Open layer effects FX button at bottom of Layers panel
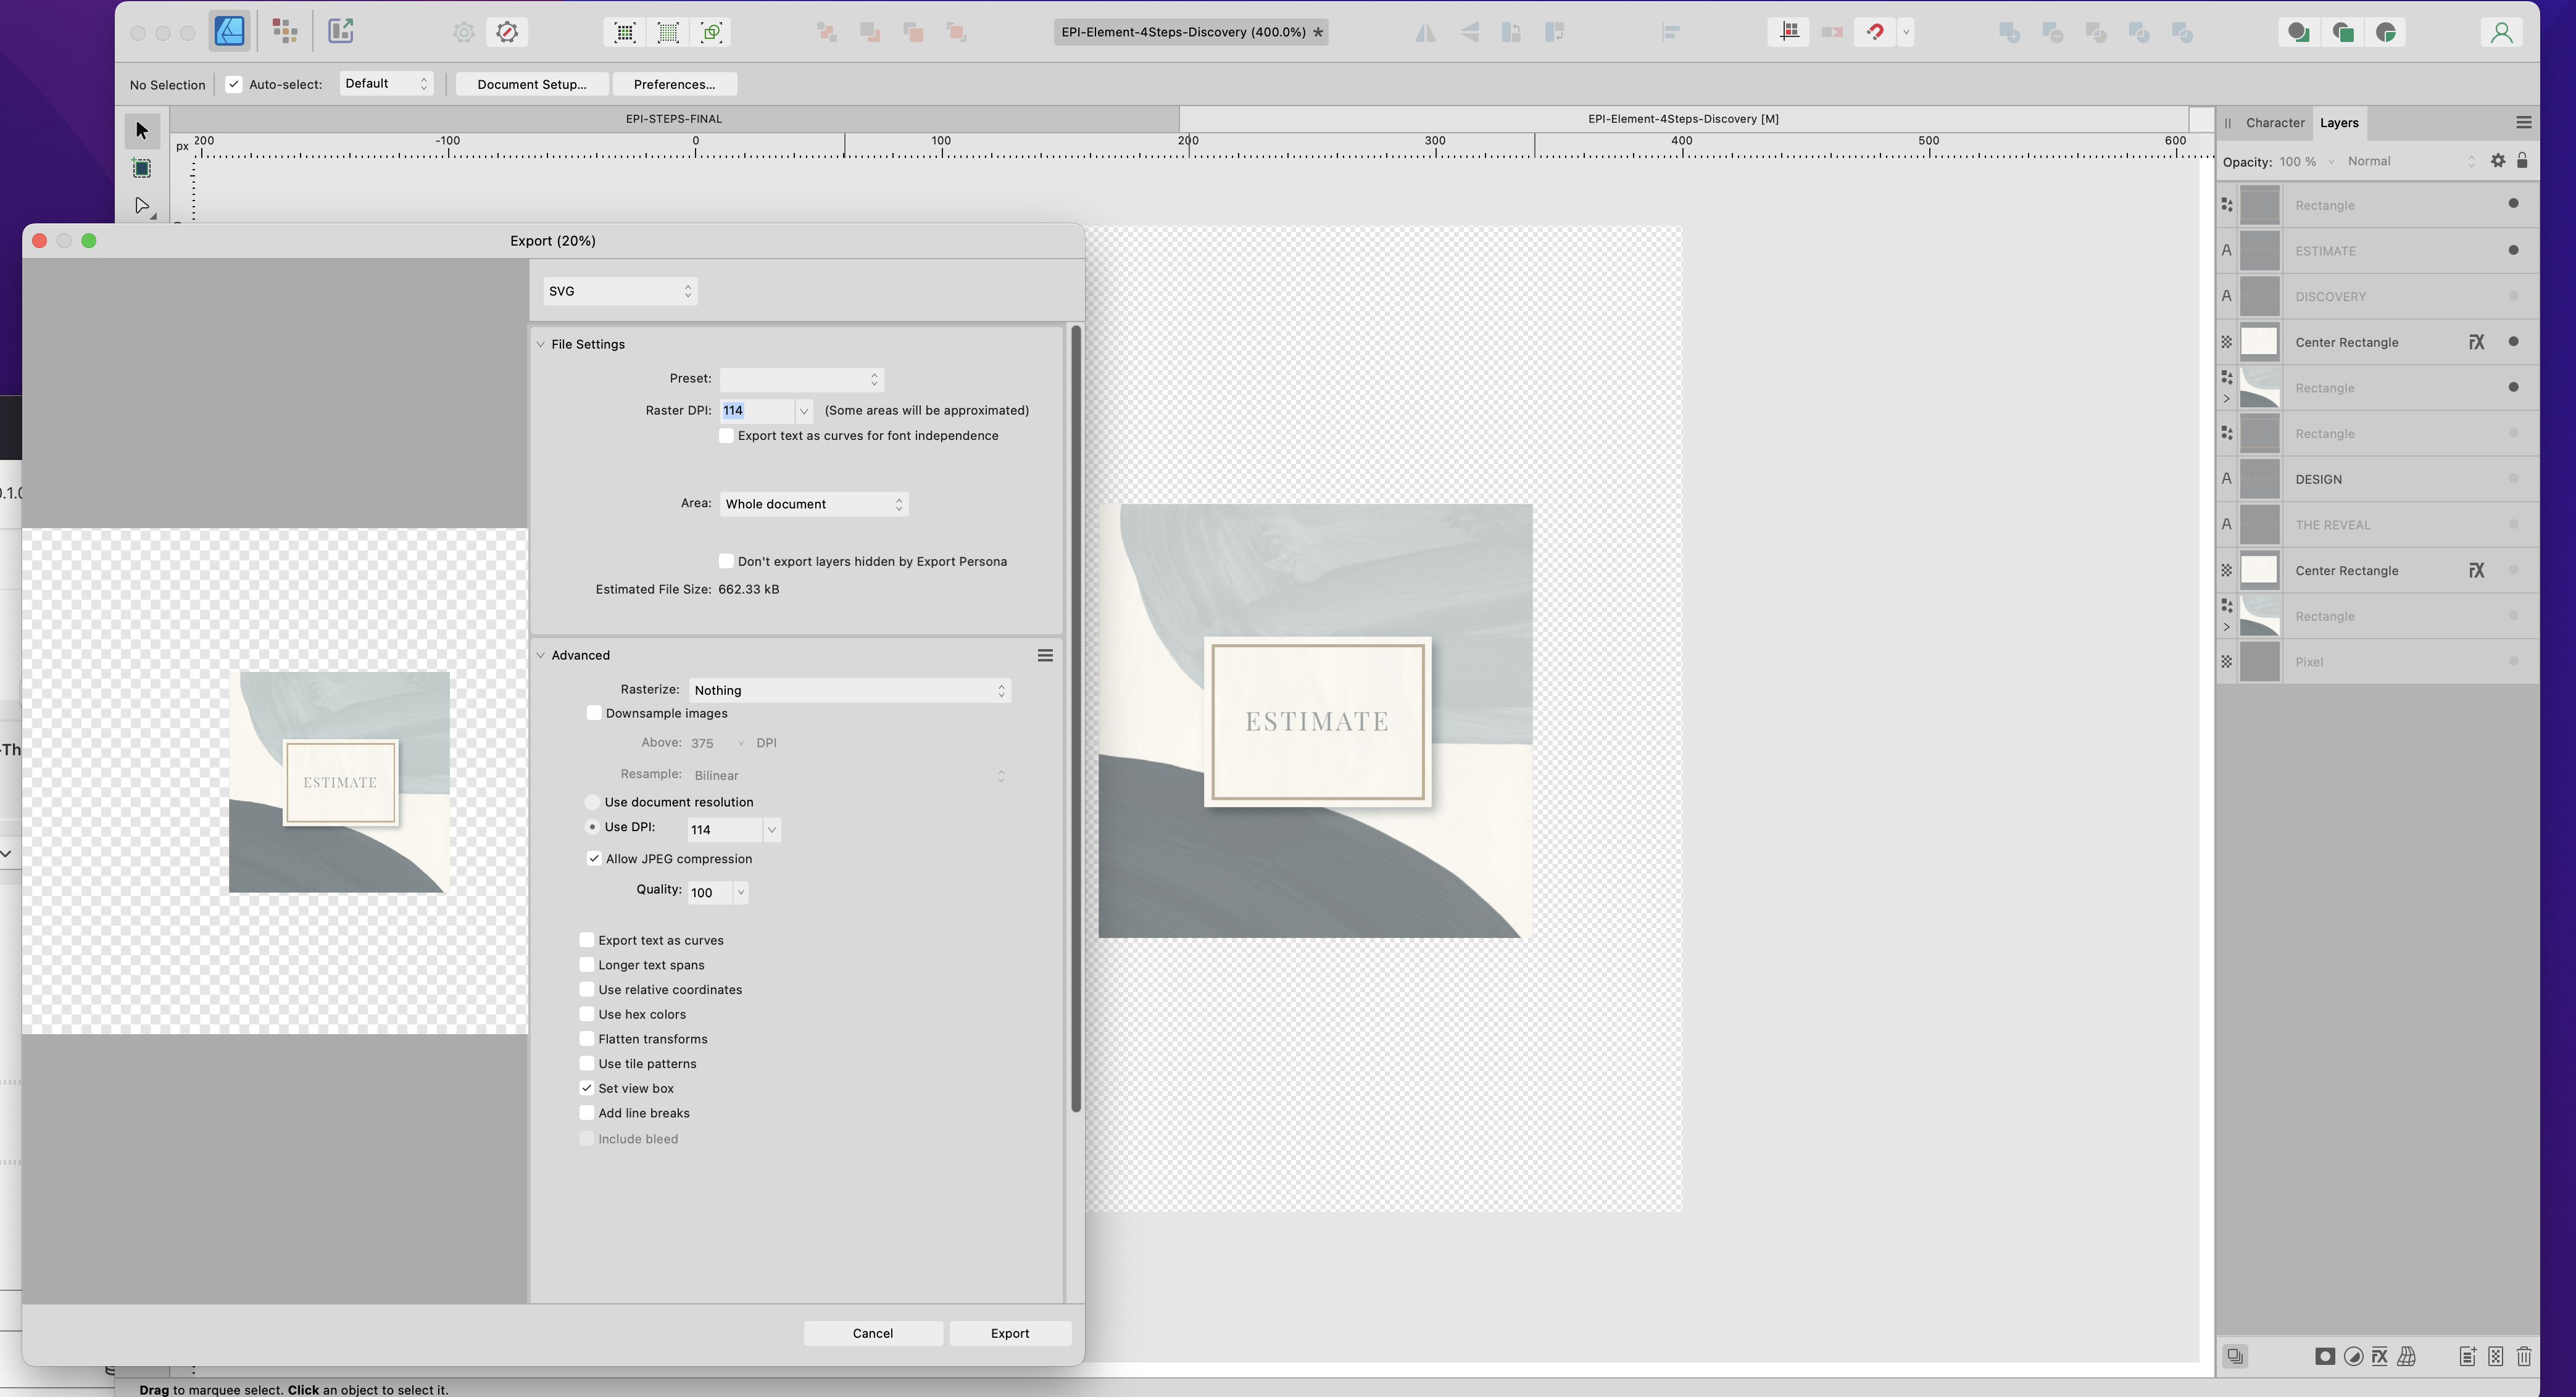The height and width of the screenshot is (1397, 2576). [2379, 1357]
